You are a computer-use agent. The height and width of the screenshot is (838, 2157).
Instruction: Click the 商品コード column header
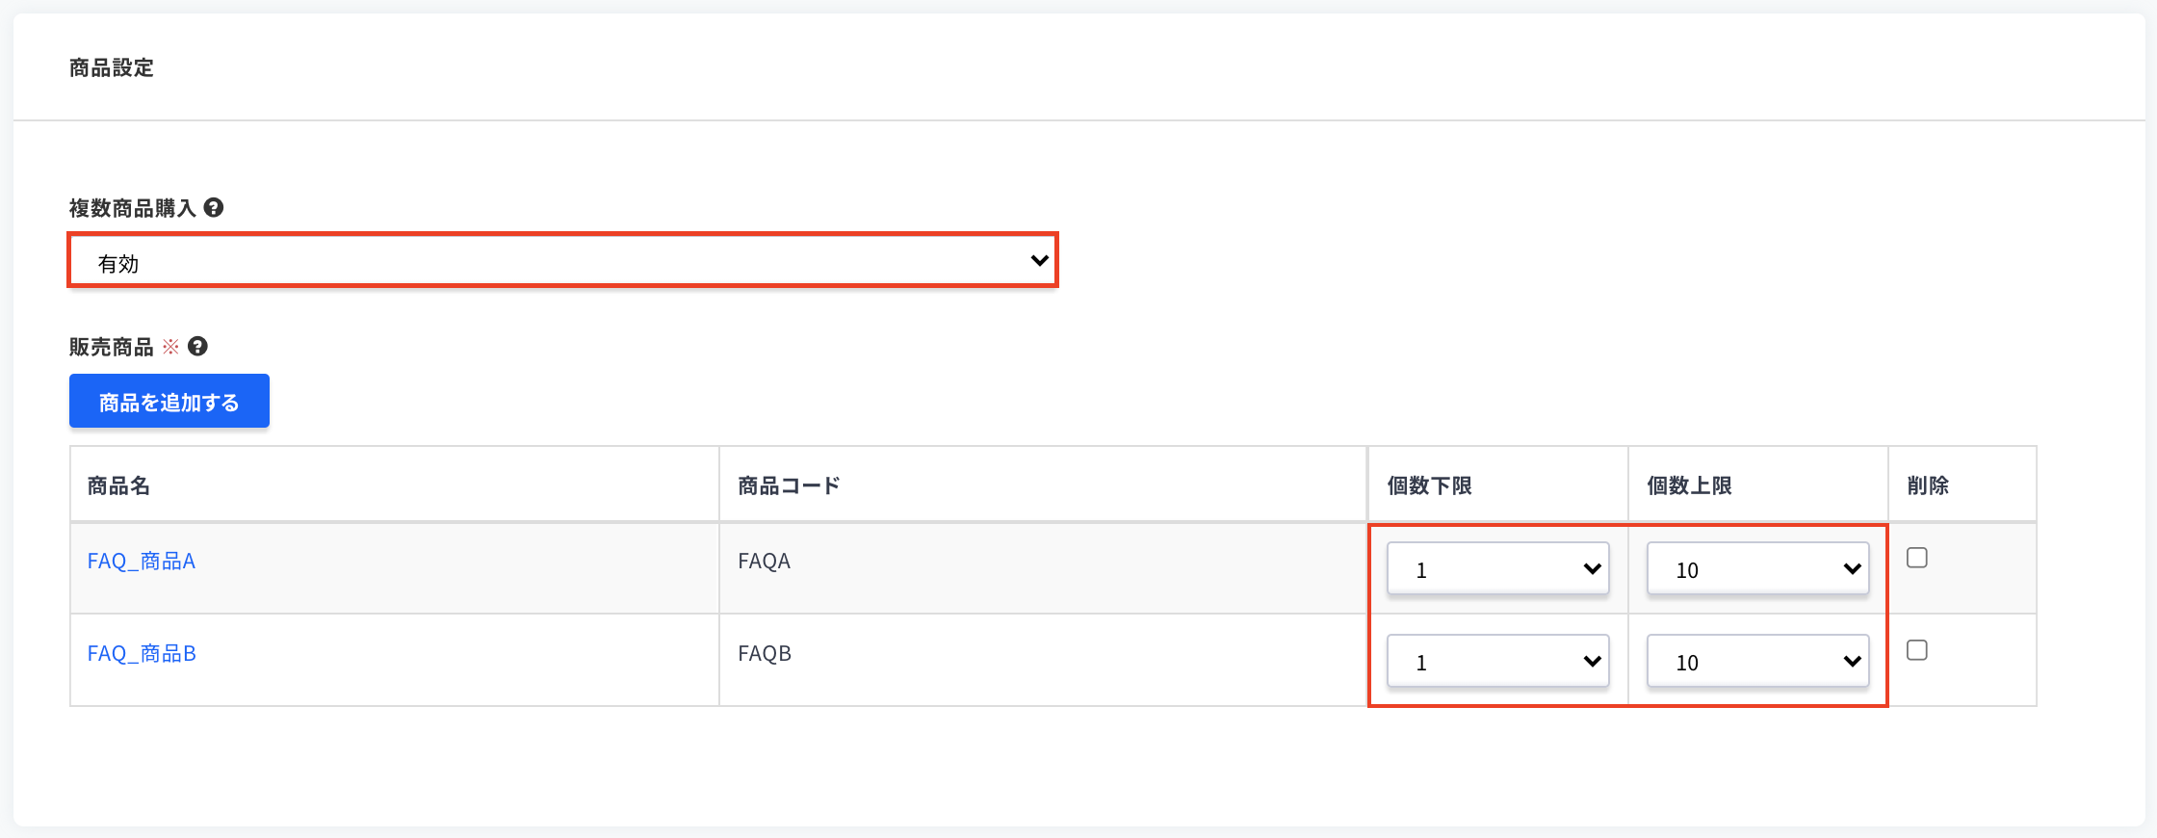click(789, 485)
